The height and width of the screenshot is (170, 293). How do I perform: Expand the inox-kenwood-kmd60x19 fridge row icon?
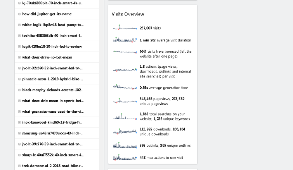point(19,122)
